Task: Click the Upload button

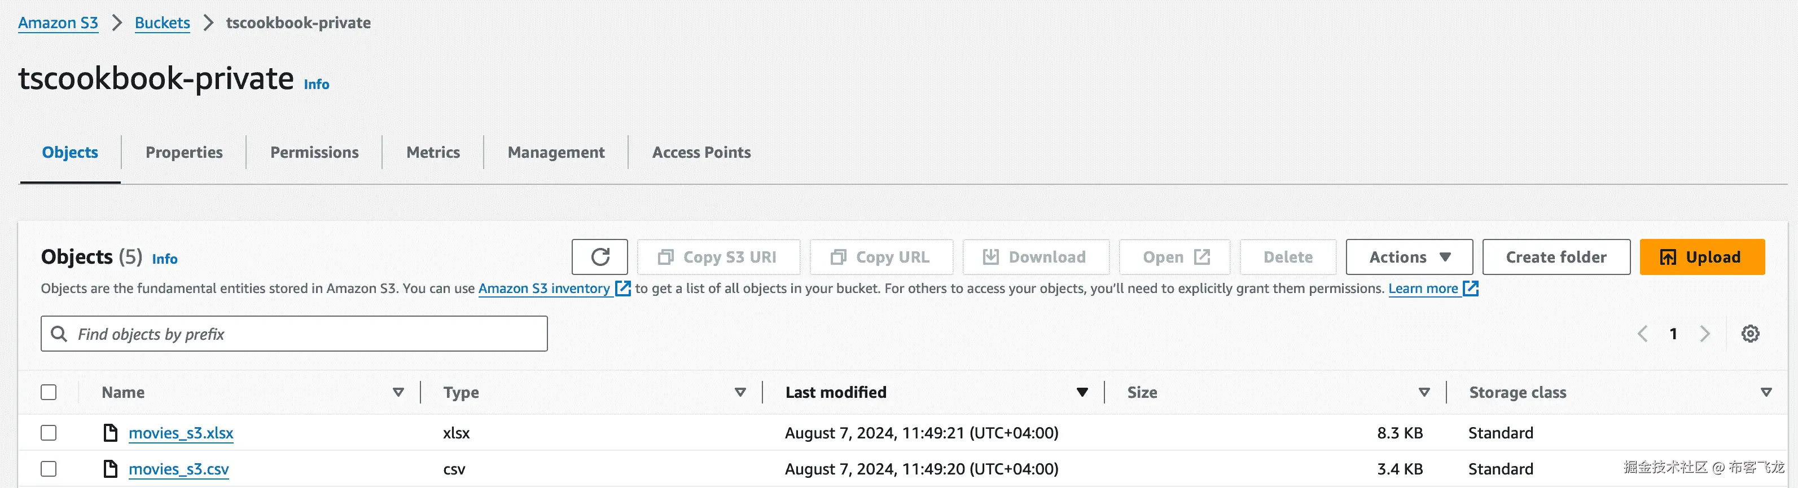Action: (1701, 258)
